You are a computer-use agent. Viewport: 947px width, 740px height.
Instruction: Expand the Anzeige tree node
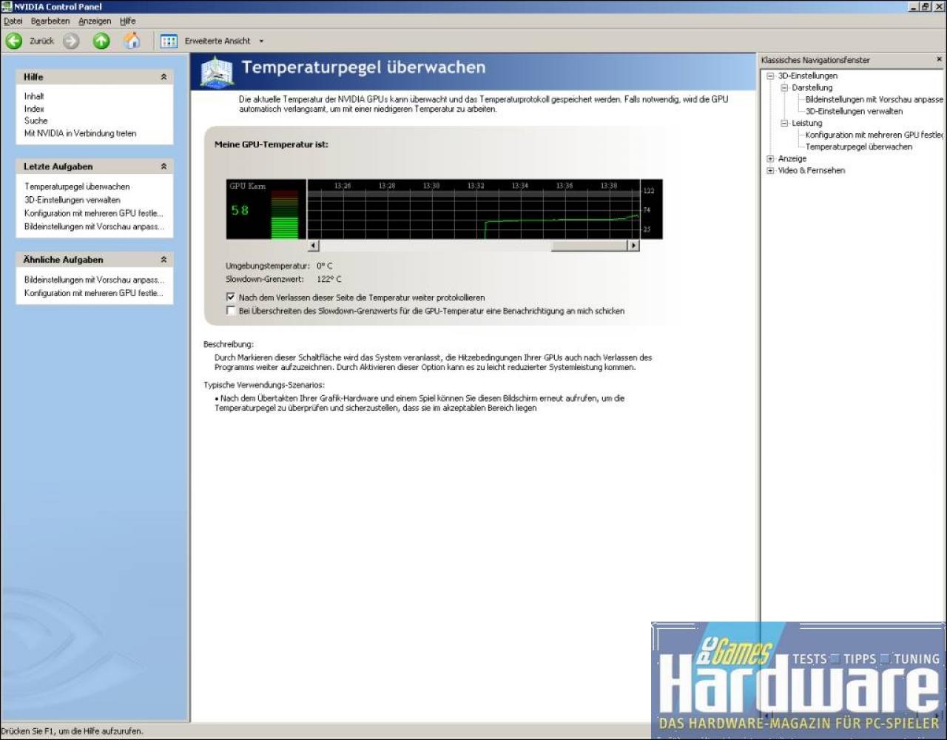point(770,158)
